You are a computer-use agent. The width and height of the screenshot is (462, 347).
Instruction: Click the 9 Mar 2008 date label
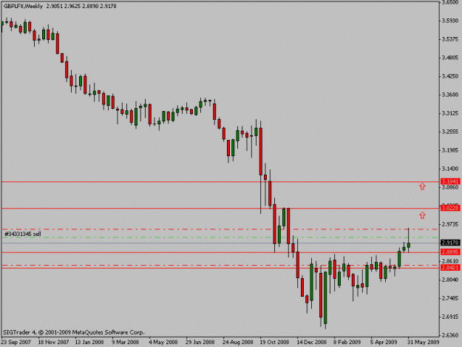coord(125,342)
